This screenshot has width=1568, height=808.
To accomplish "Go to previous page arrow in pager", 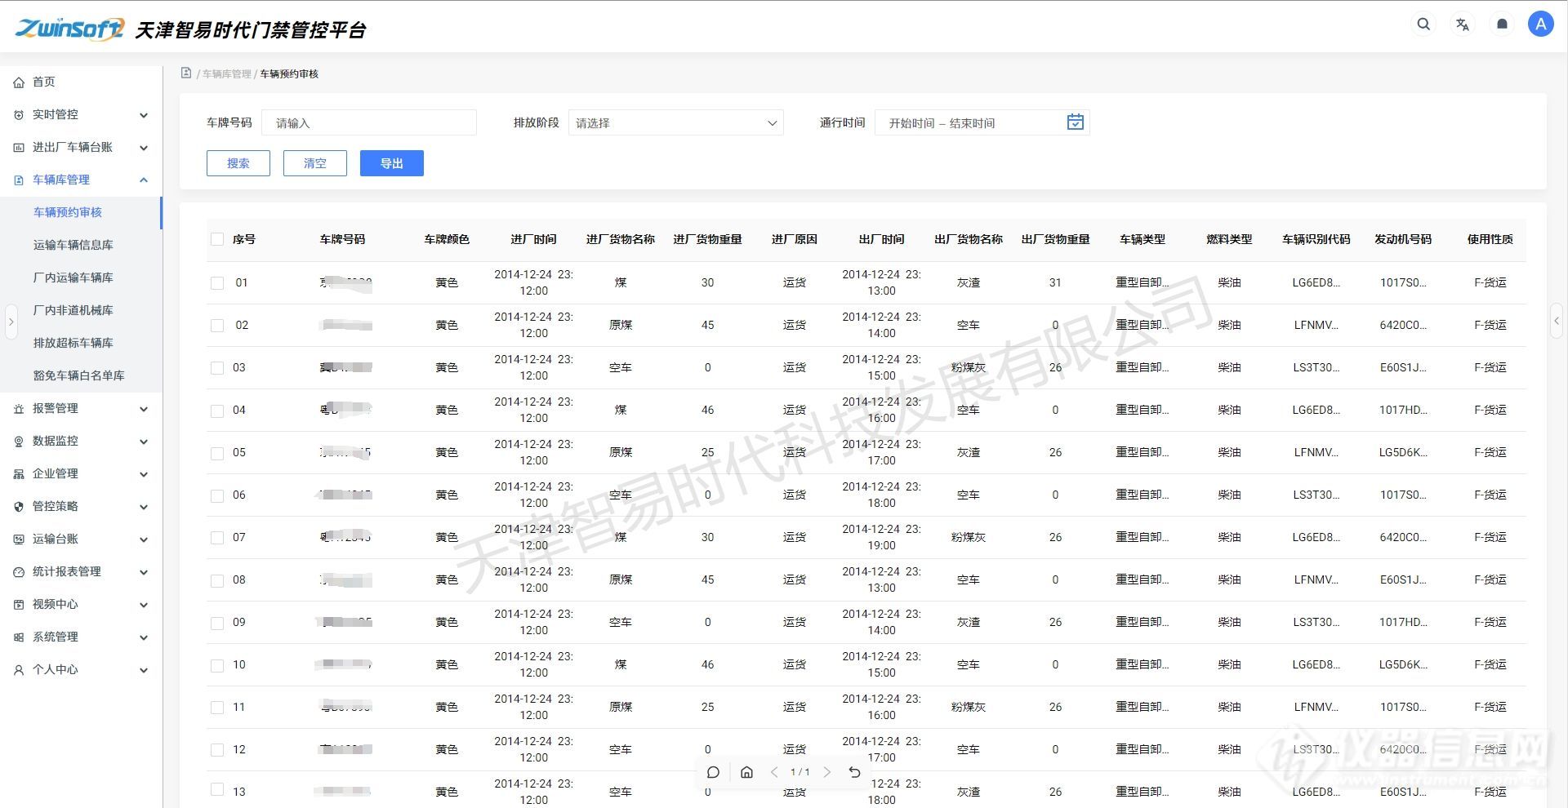I will 774,772.
